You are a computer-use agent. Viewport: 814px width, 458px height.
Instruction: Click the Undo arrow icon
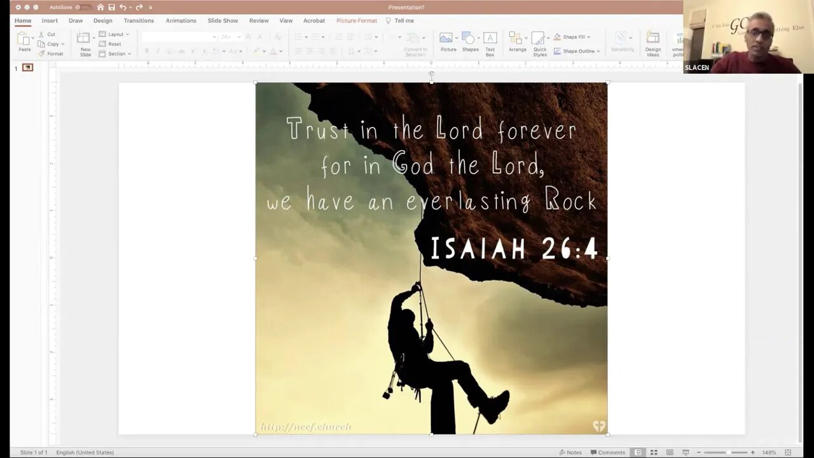coord(123,7)
